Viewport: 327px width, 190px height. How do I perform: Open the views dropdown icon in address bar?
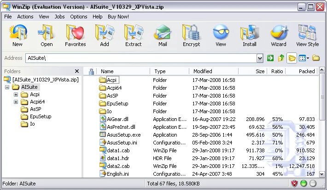[x=304, y=58]
